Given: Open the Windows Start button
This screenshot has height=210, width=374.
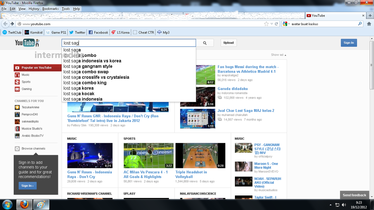Looking at the screenshot, I should coord(7,204).
